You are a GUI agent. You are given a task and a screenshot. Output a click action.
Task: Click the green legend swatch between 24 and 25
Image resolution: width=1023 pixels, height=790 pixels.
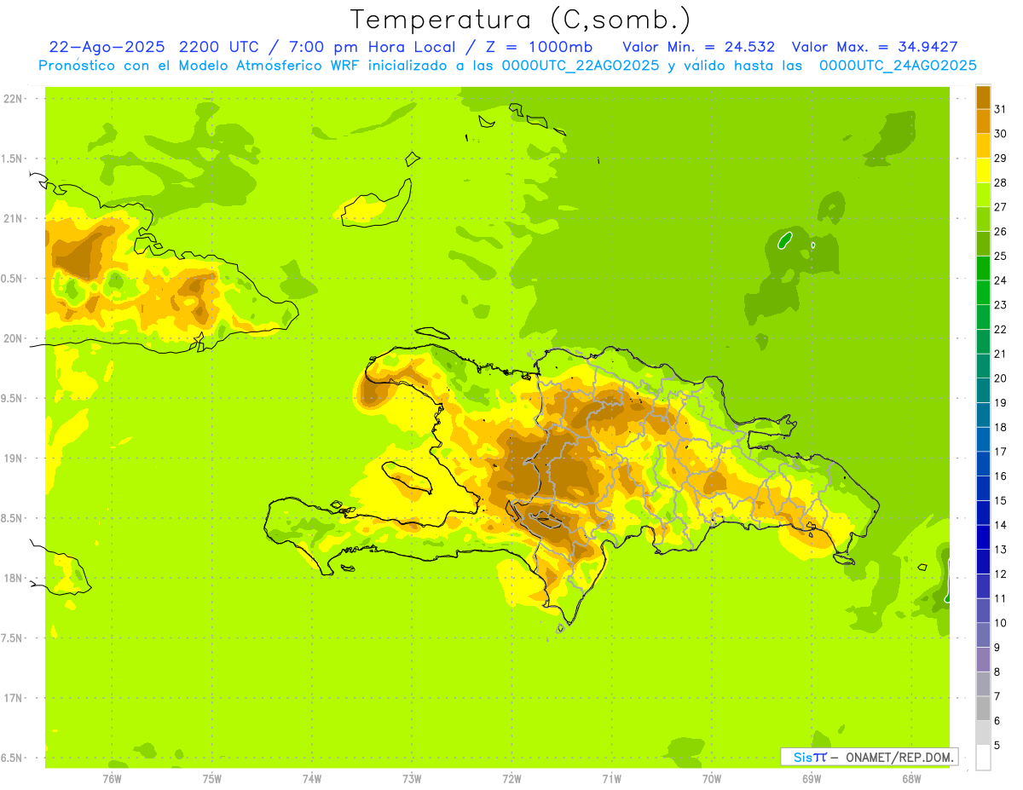click(x=983, y=268)
